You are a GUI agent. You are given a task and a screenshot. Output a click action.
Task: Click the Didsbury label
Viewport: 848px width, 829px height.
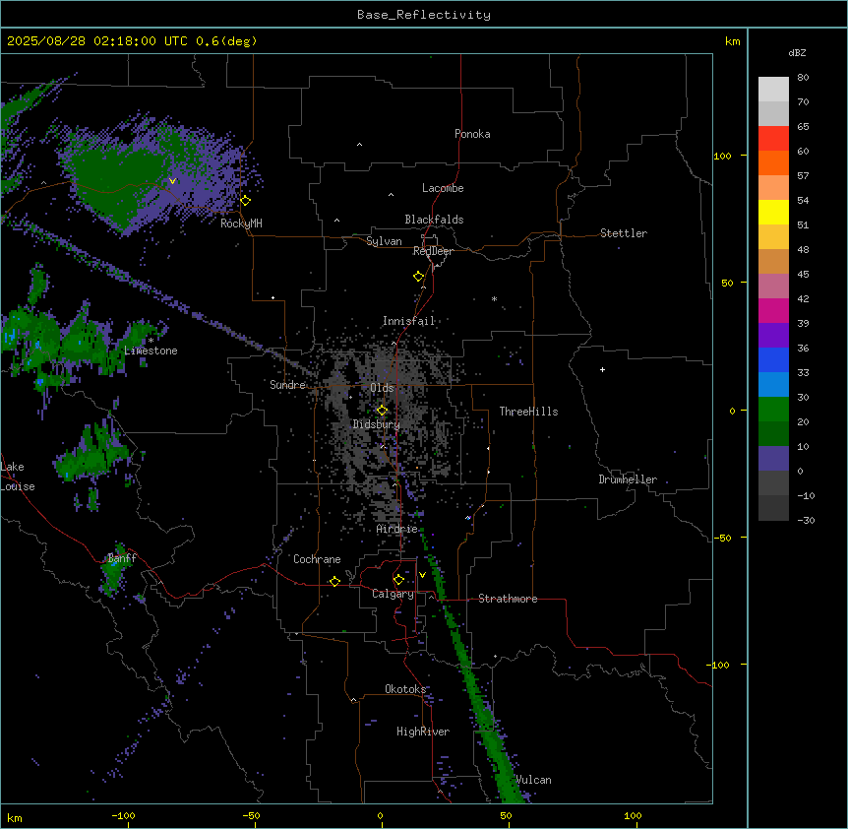[x=377, y=424]
